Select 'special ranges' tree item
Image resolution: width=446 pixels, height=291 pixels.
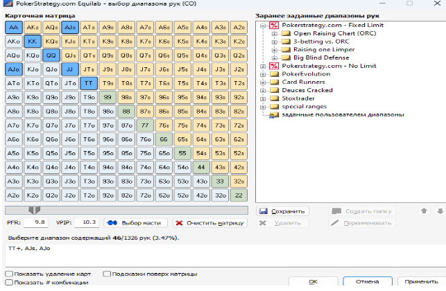[304, 107]
